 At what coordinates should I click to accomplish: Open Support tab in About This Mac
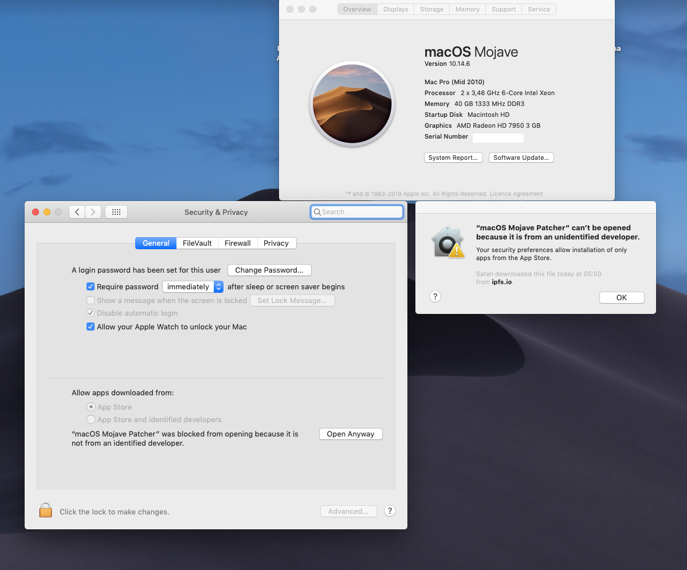(x=504, y=9)
